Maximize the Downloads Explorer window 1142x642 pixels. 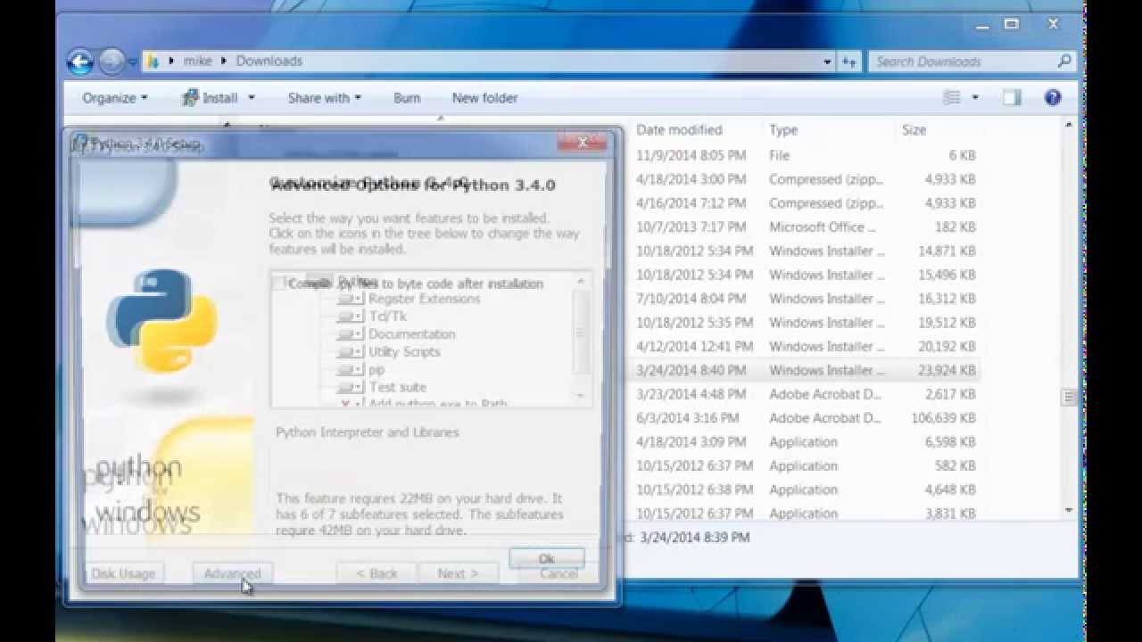pyautogui.click(x=1012, y=25)
